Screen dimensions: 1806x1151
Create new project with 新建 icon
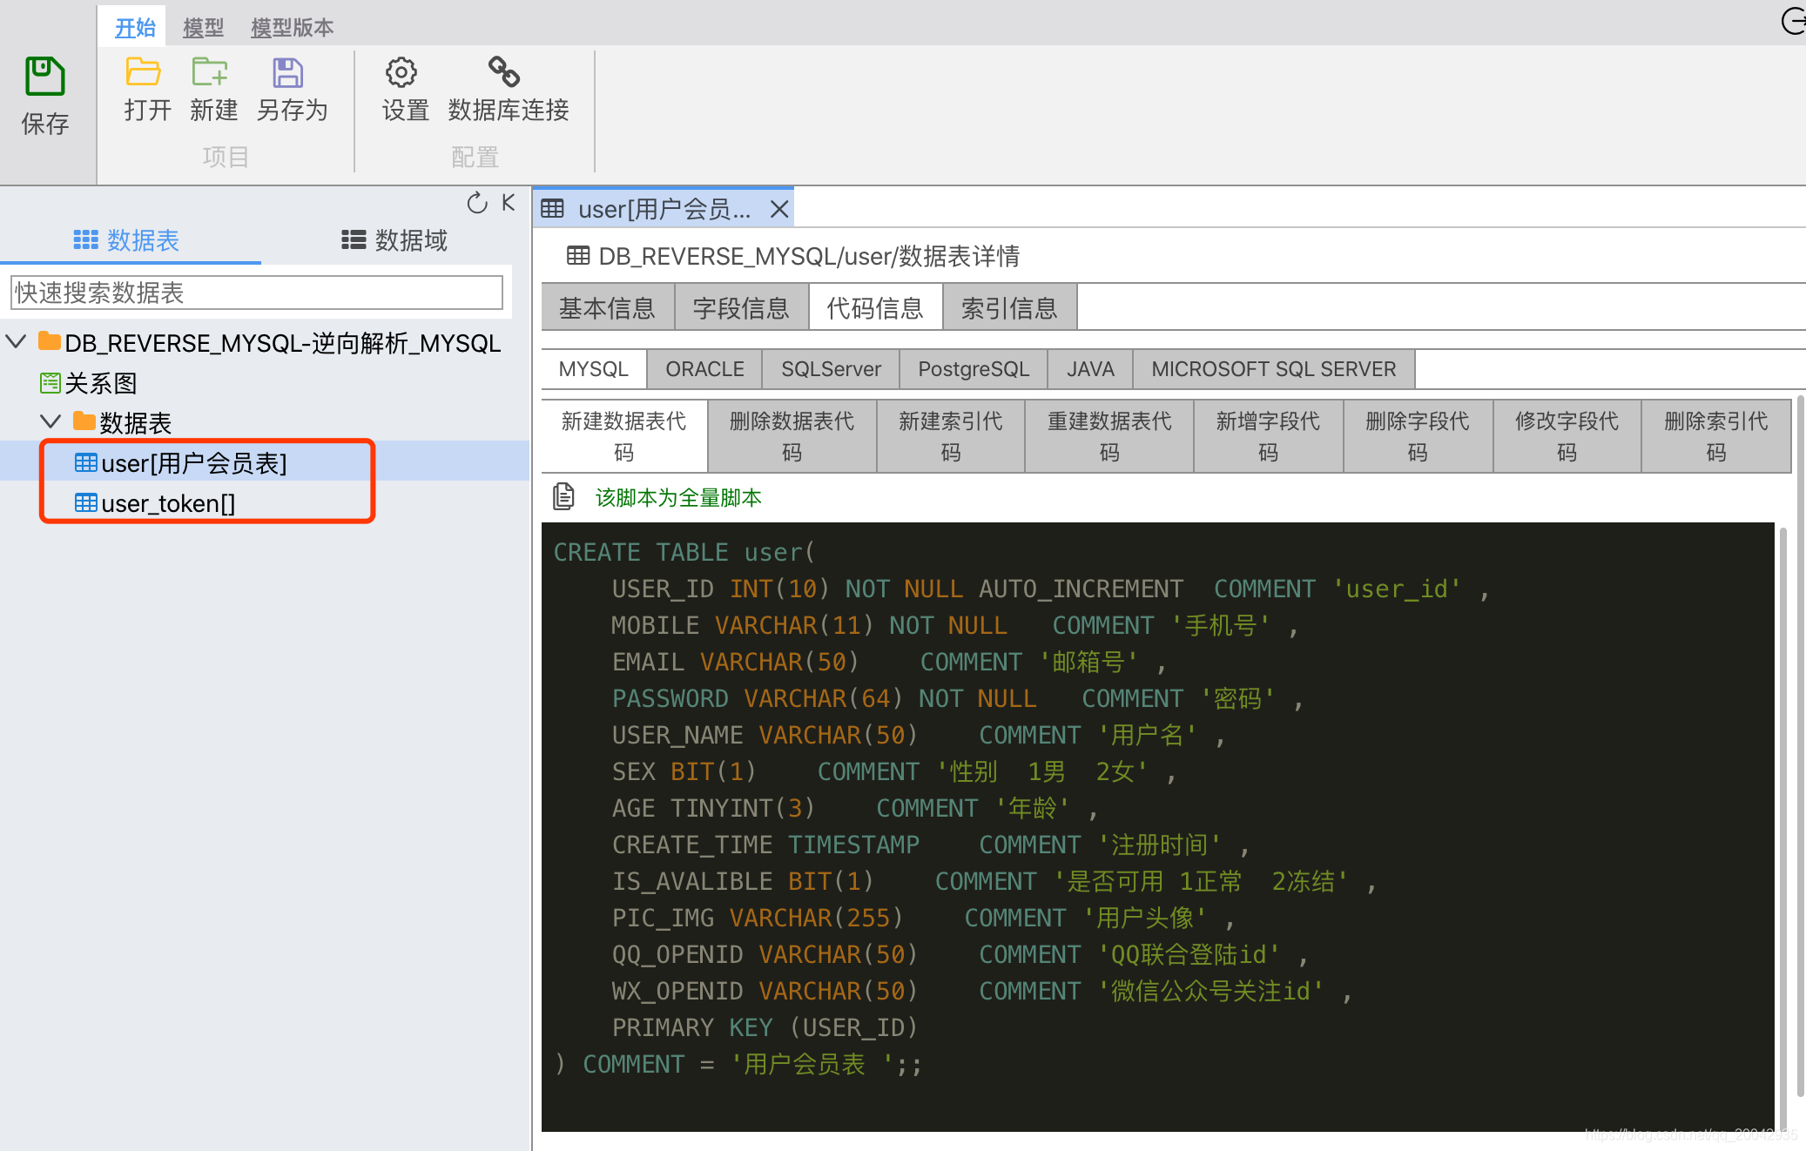210,72
